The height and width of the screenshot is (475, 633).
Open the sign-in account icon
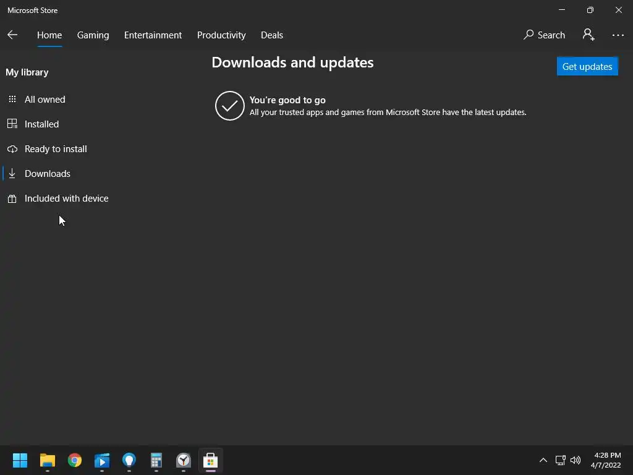(x=588, y=35)
